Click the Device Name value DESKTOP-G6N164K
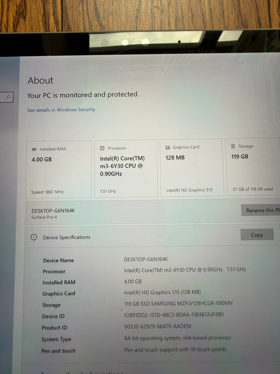Screen dimensions: 280x374 pyautogui.click(x=146, y=259)
